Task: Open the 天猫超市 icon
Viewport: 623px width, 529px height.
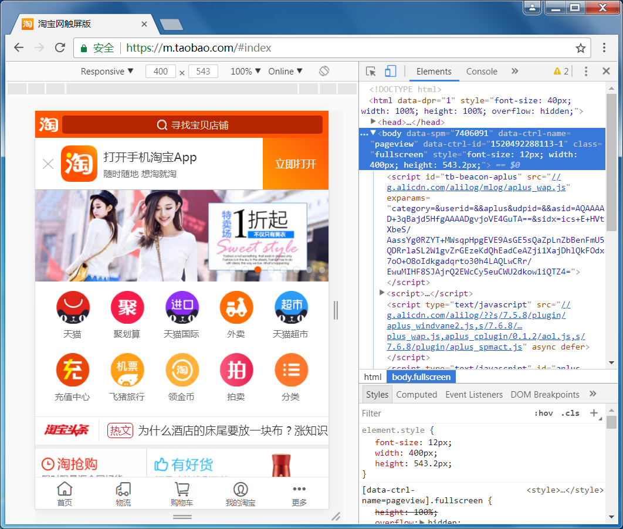Action: (x=291, y=307)
